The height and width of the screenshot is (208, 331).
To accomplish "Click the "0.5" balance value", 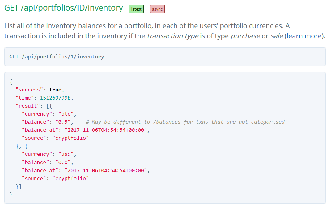I will coord(64,122).
